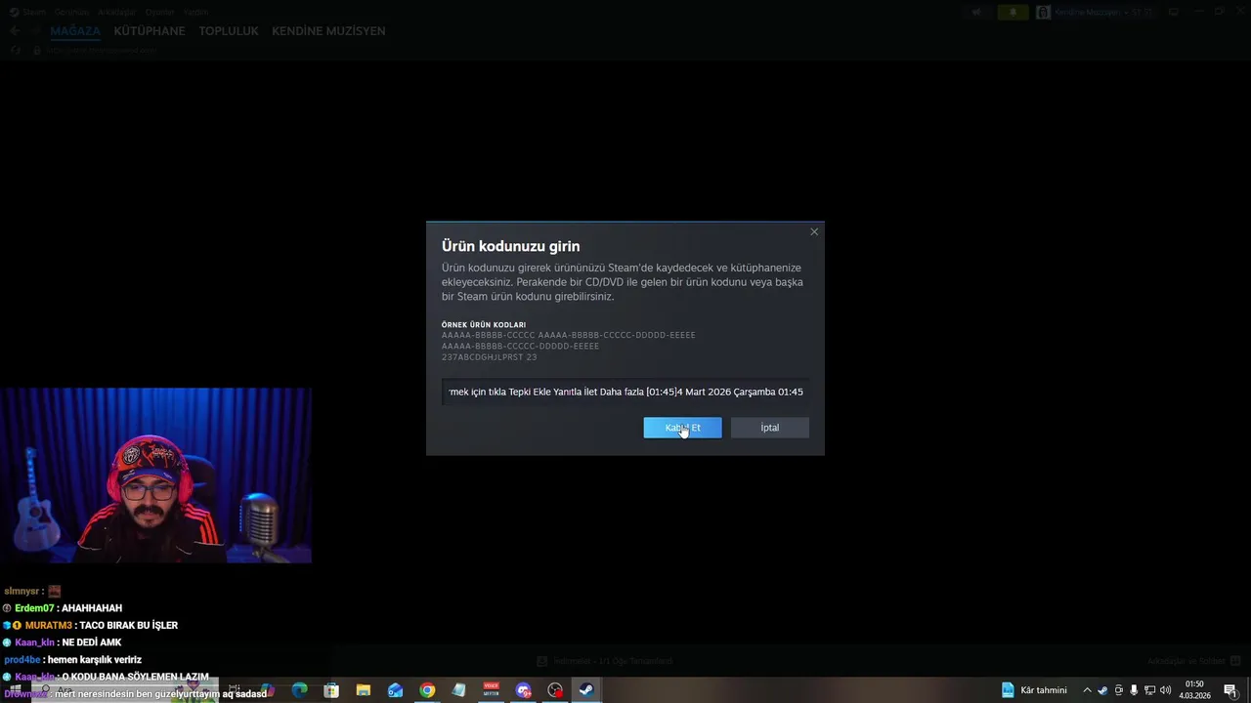The height and width of the screenshot is (703, 1251).
Task: Open the volume speaker icon in tray
Action: click(x=1165, y=690)
